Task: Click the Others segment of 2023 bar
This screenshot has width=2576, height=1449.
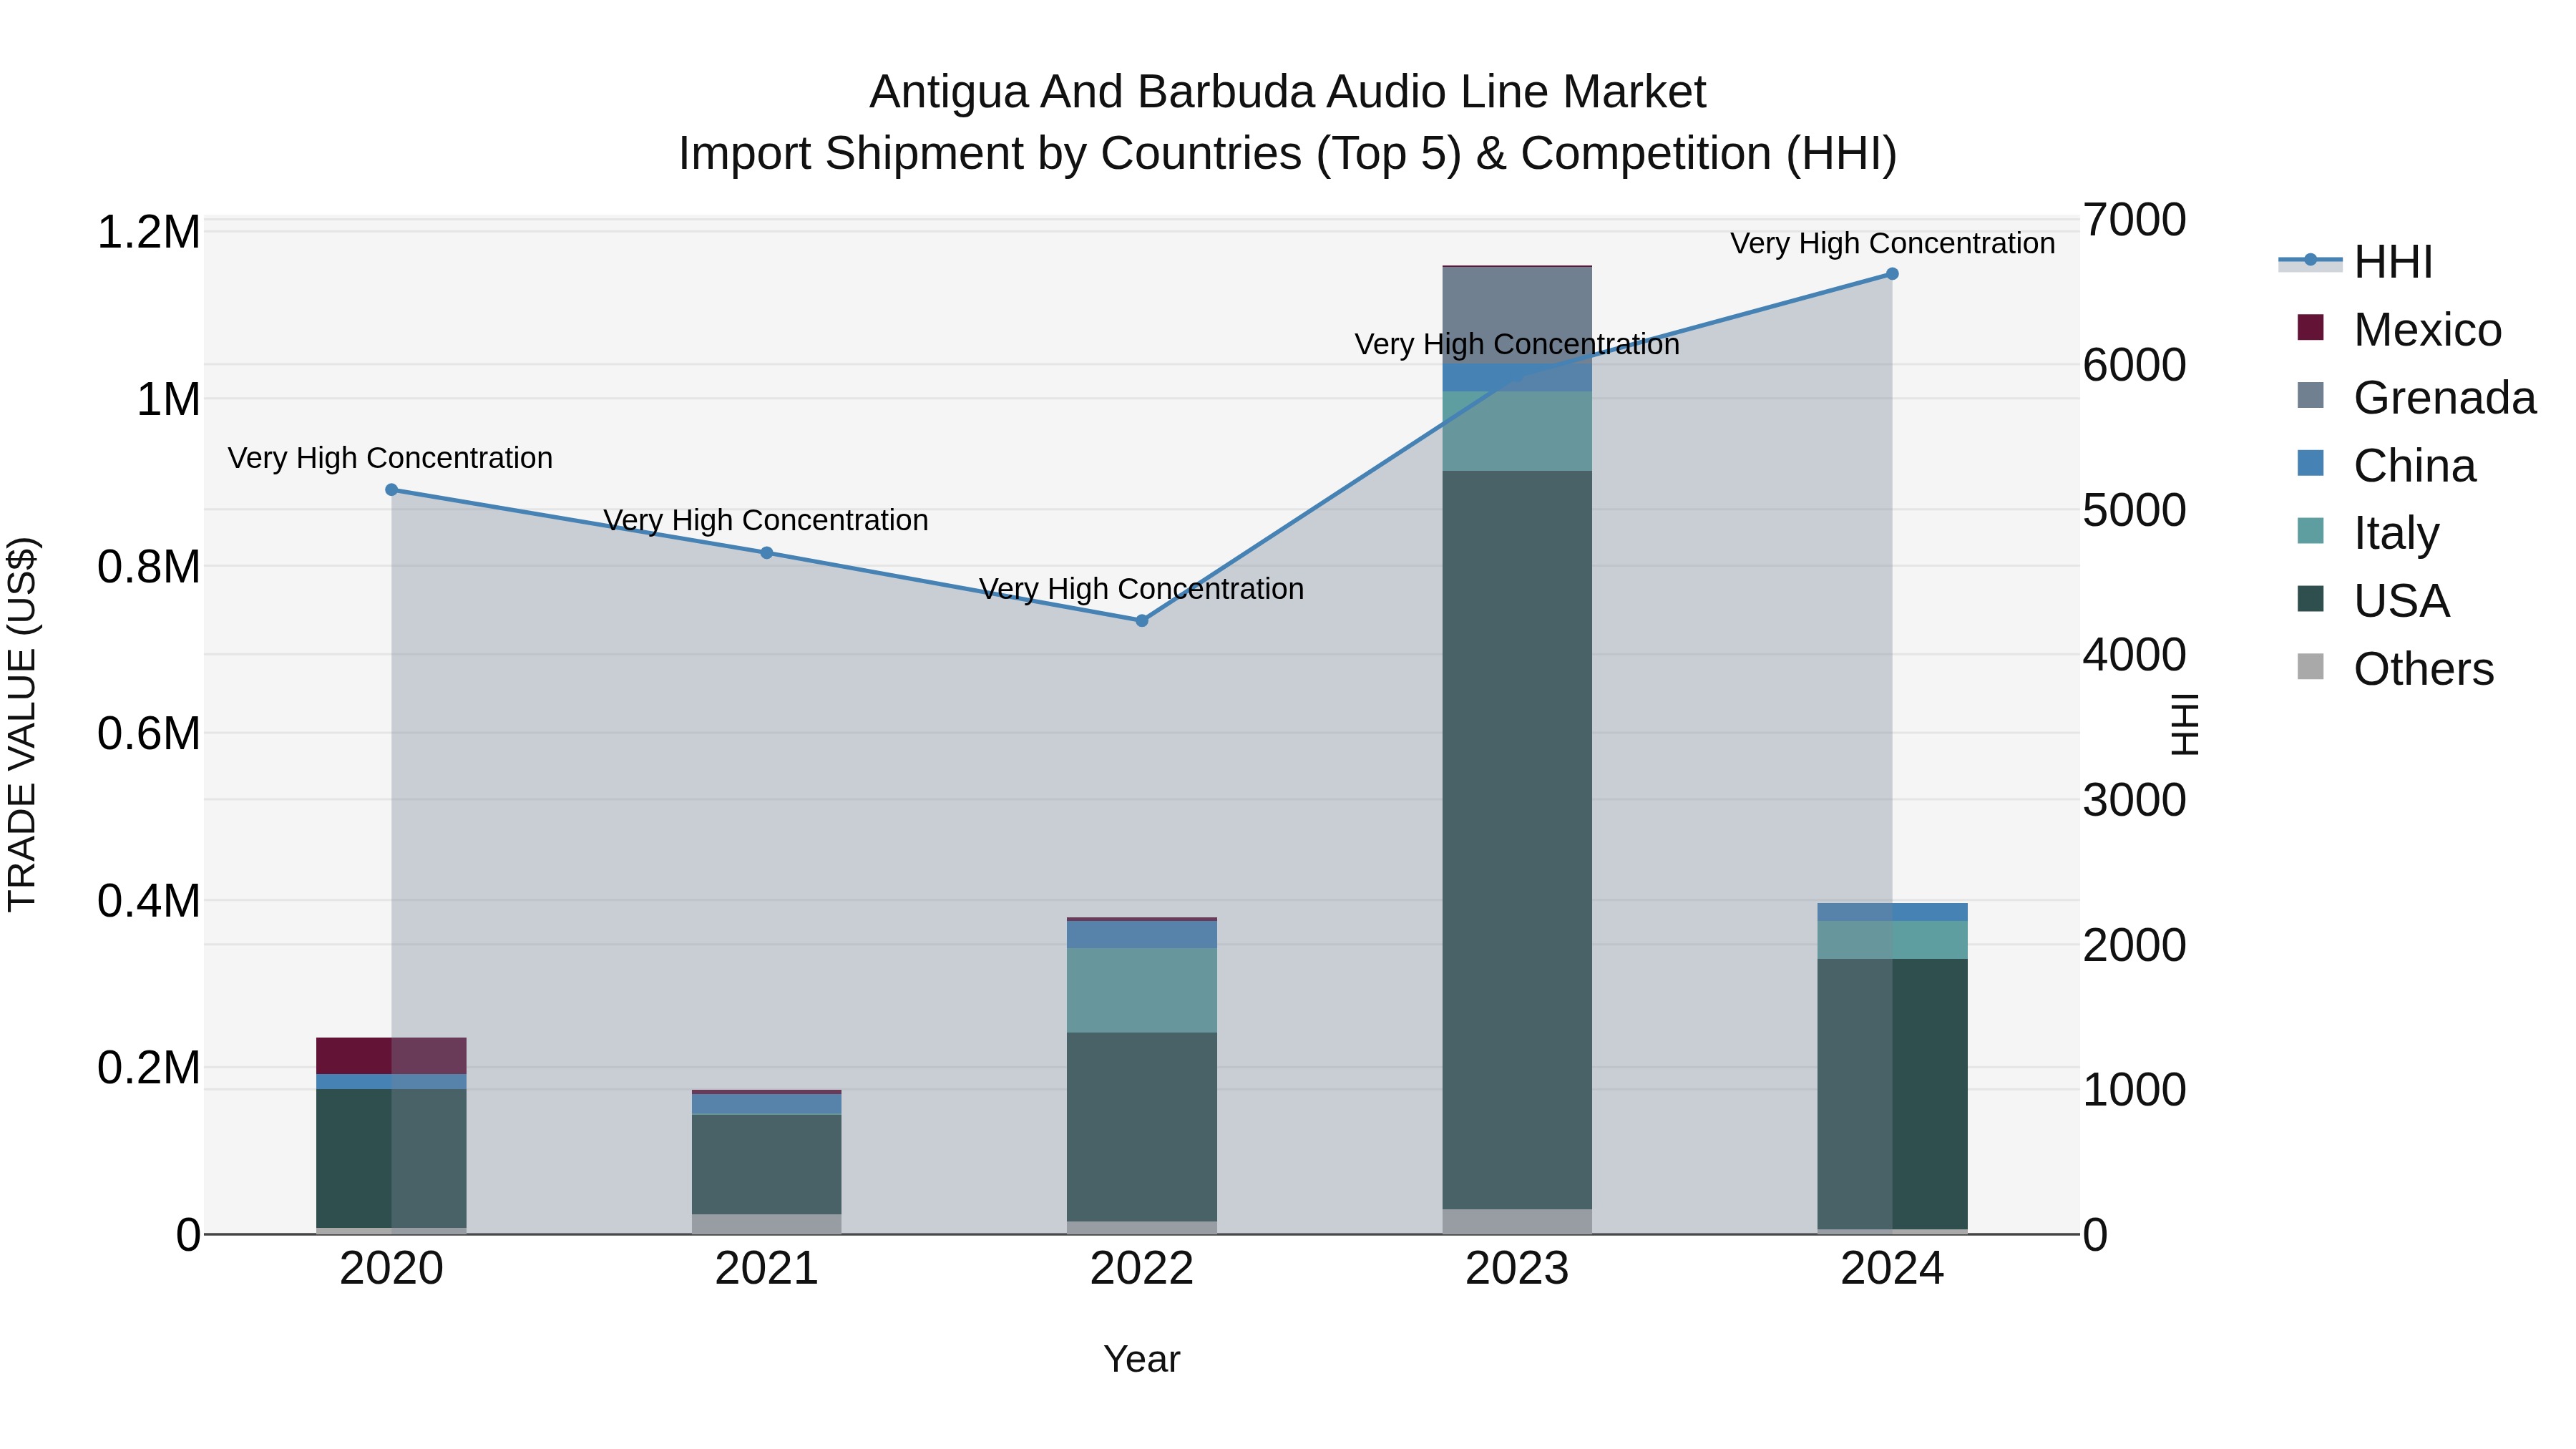Action: click(1517, 1222)
